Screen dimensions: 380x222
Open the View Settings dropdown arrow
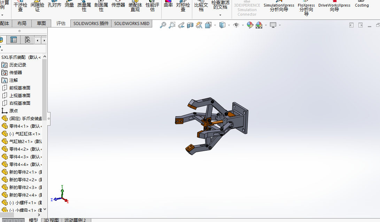tap(280, 25)
